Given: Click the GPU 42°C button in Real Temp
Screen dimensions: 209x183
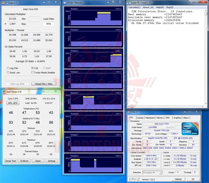Looking at the screenshot, I should pyautogui.click(x=13, y=103).
